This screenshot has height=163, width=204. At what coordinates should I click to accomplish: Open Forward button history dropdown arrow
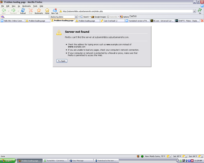(x=18, y=11)
